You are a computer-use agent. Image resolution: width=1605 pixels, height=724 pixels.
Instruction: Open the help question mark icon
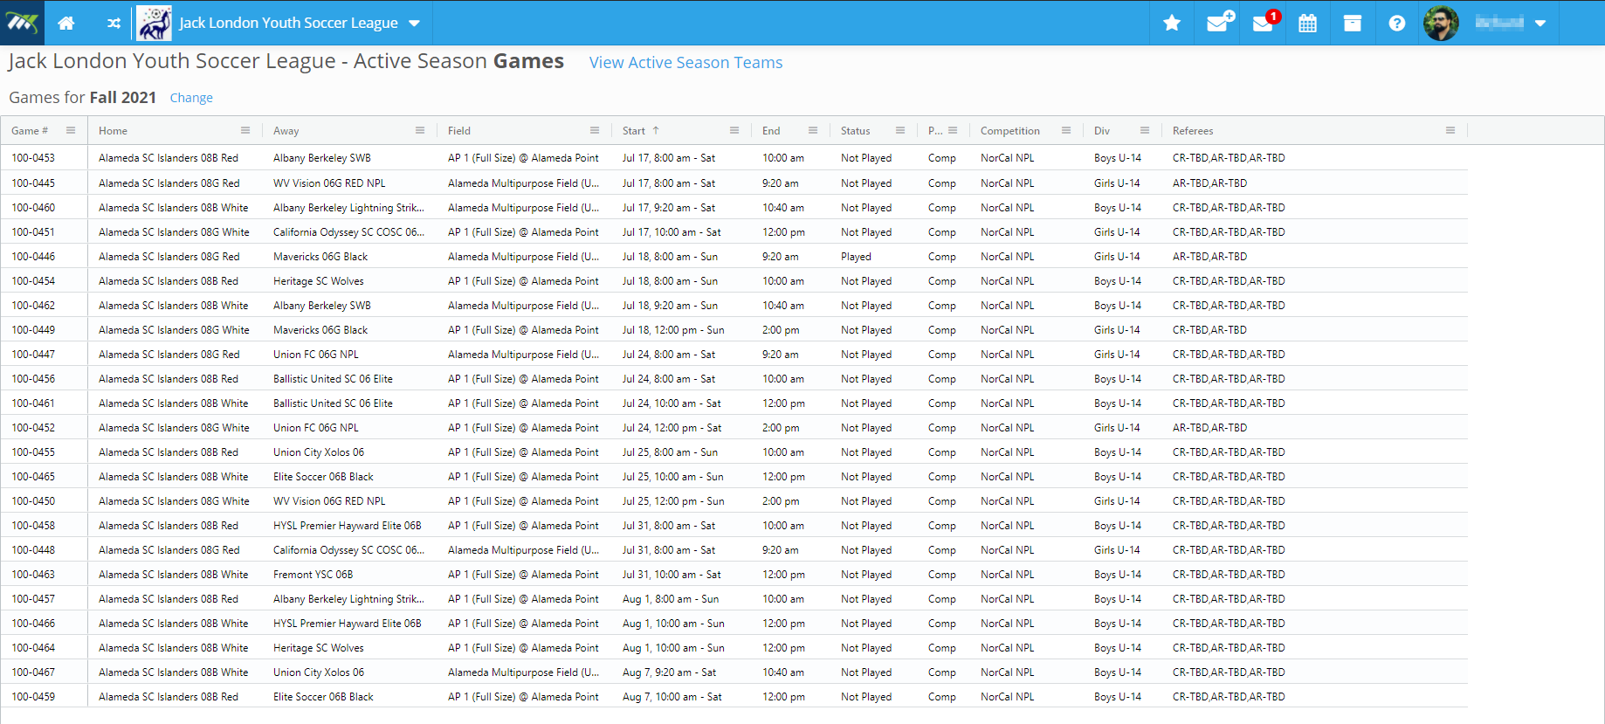pos(1397,24)
